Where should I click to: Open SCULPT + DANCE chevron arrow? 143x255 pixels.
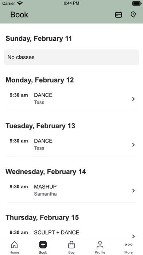click(x=133, y=236)
